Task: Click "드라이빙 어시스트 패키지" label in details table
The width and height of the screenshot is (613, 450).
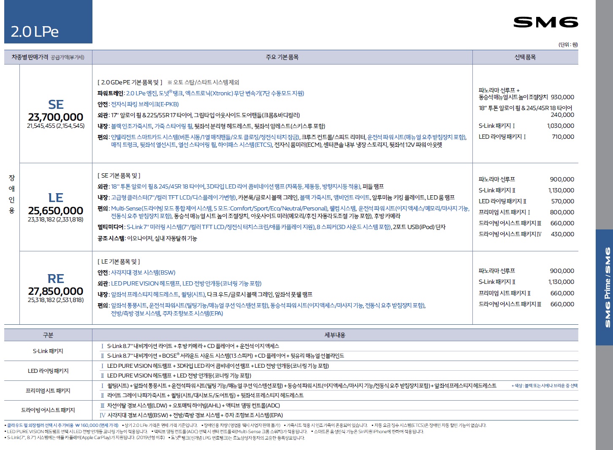Action: tap(48, 410)
